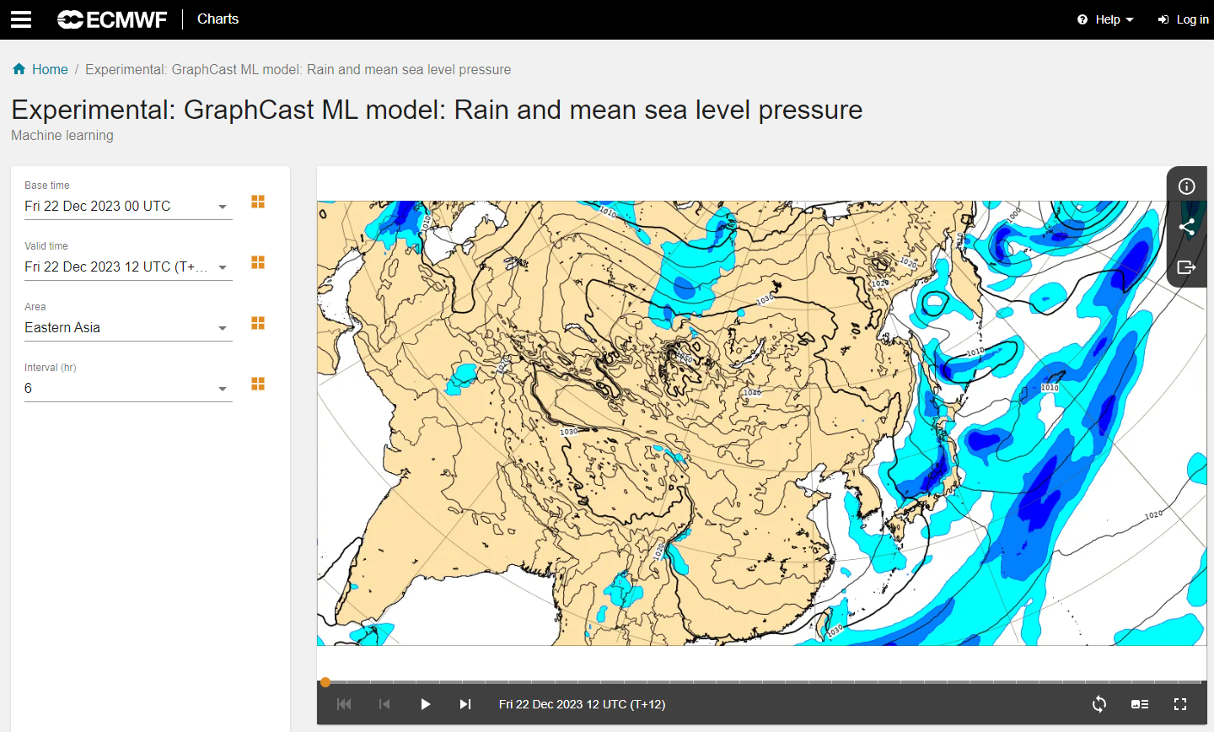1214x732 pixels.
Task: Open the Interval grid selector icon
Action: coord(257,384)
